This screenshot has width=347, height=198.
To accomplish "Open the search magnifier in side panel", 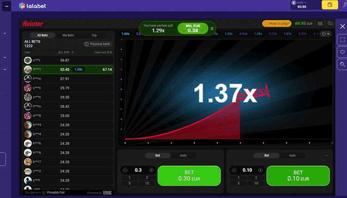I will tap(342, 65).
